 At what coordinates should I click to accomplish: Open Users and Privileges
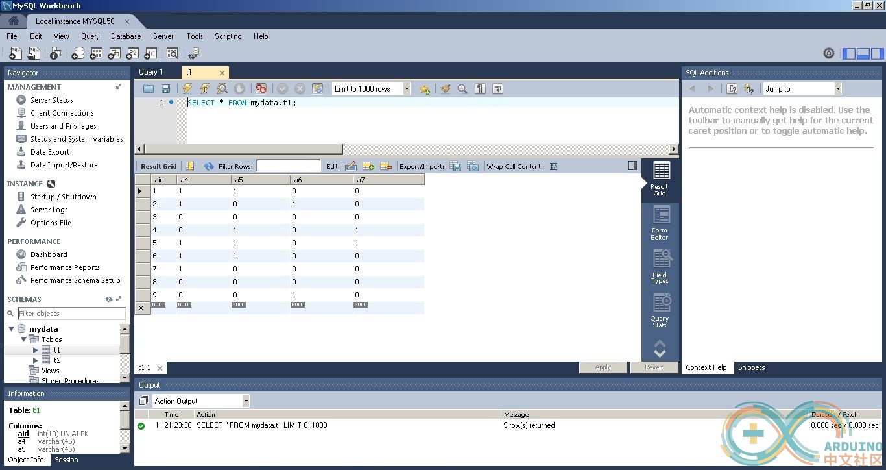tap(64, 126)
